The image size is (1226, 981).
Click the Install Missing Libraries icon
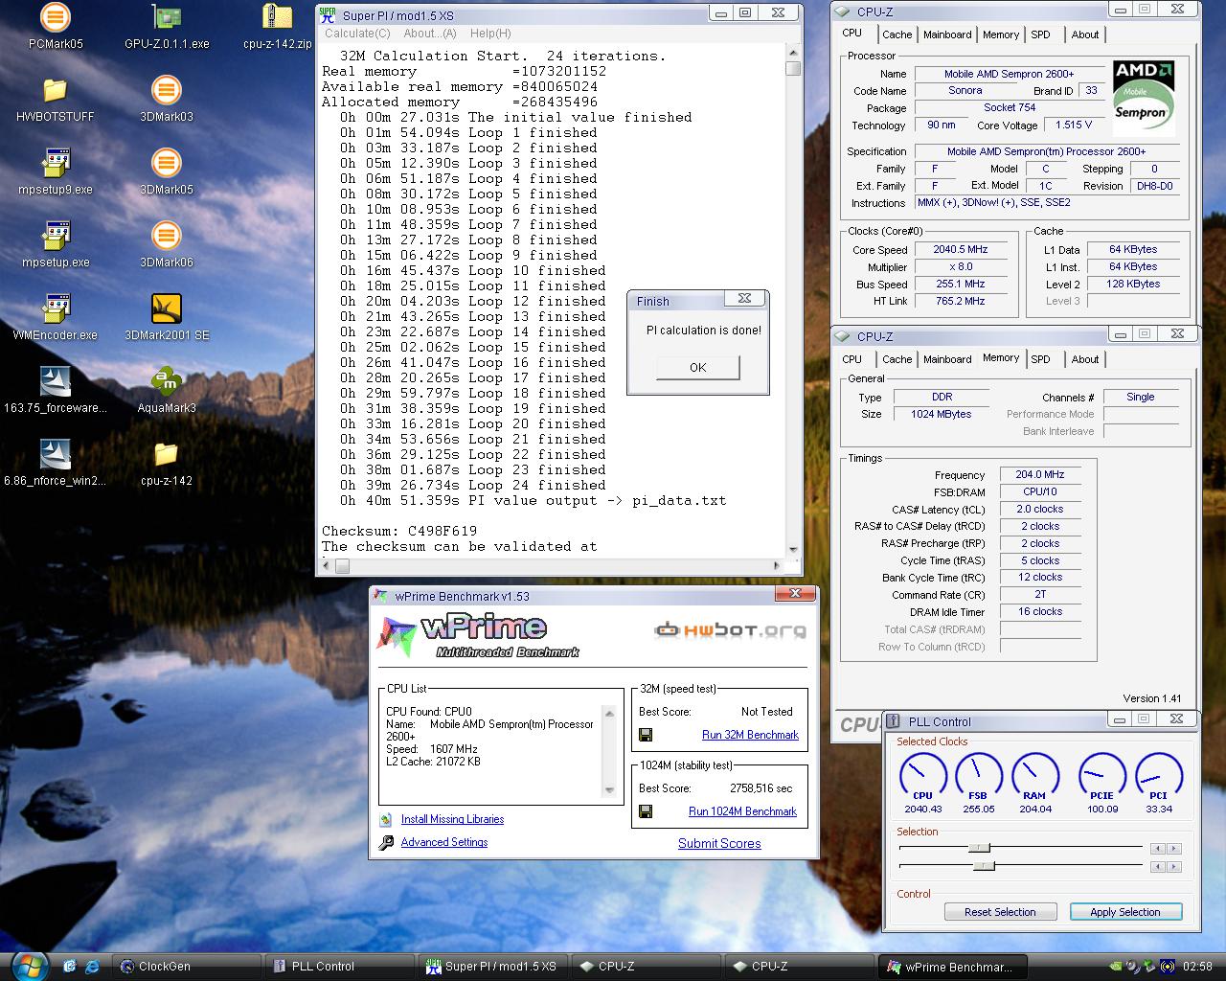click(386, 819)
